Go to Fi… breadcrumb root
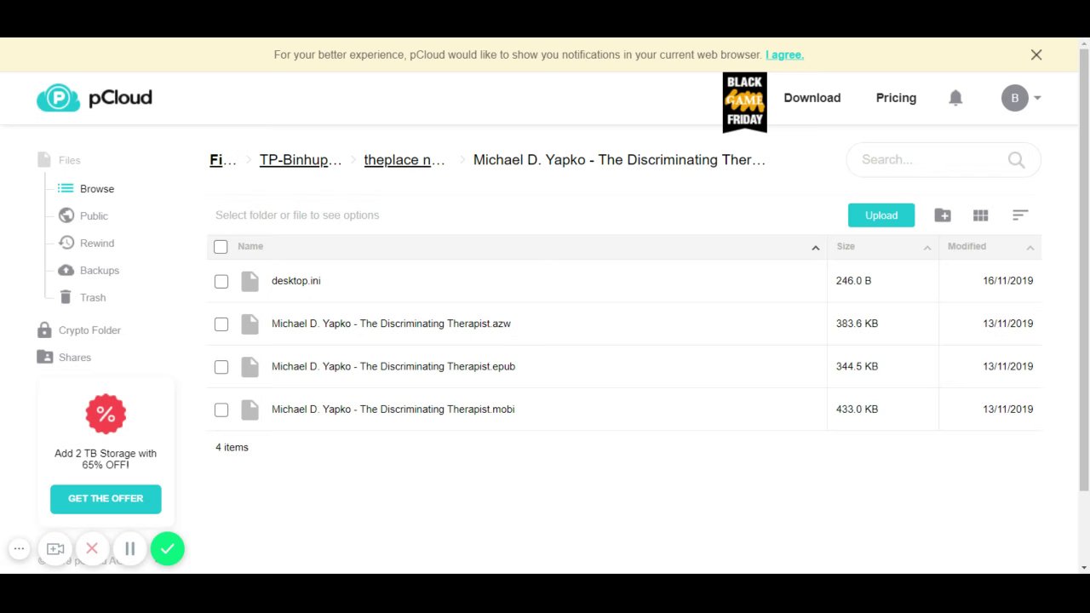1090x613 pixels. click(223, 160)
